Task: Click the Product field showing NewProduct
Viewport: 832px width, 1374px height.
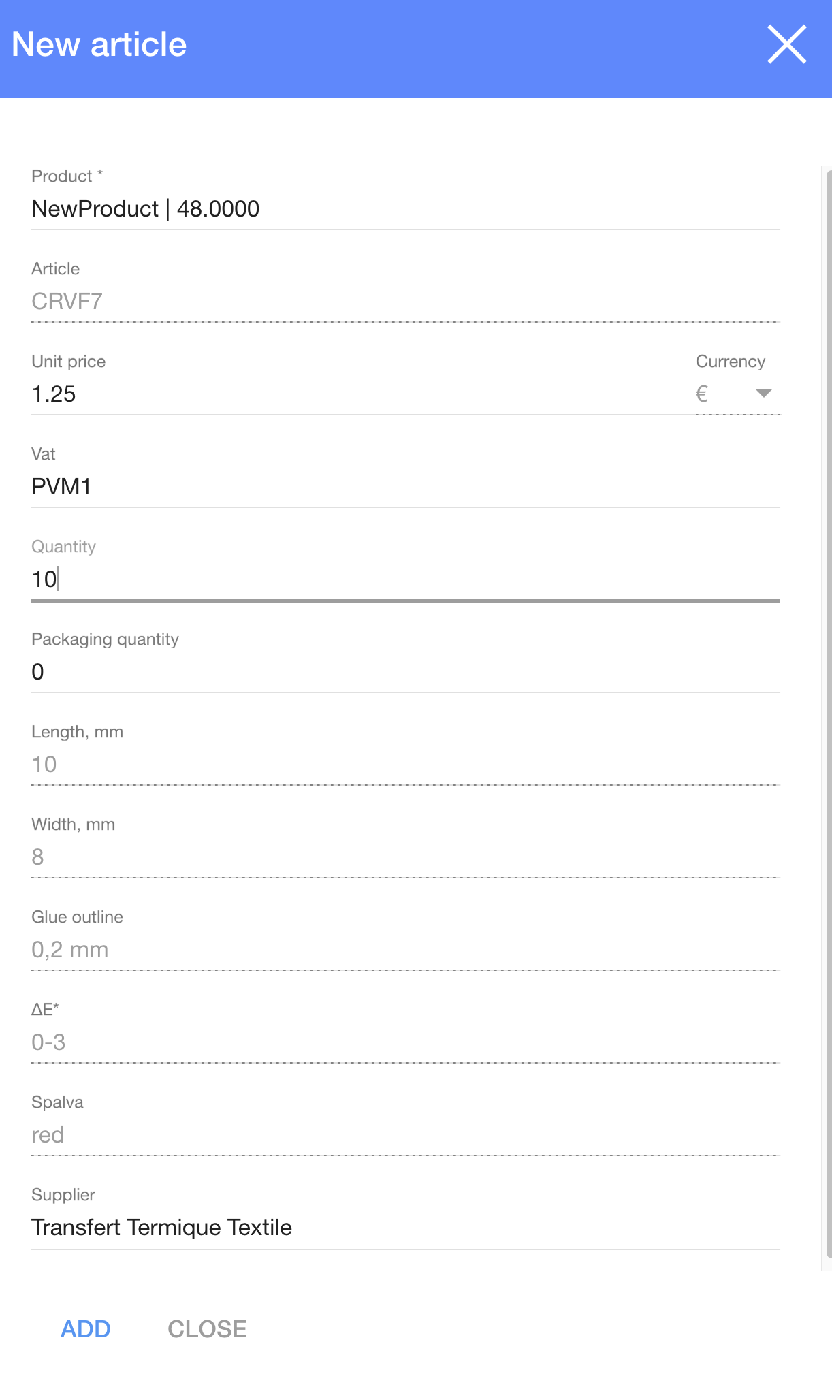Action: click(404, 209)
